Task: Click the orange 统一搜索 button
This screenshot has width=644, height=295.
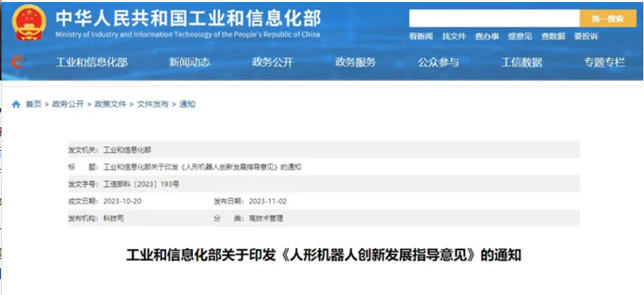Action: (x=608, y=19)
